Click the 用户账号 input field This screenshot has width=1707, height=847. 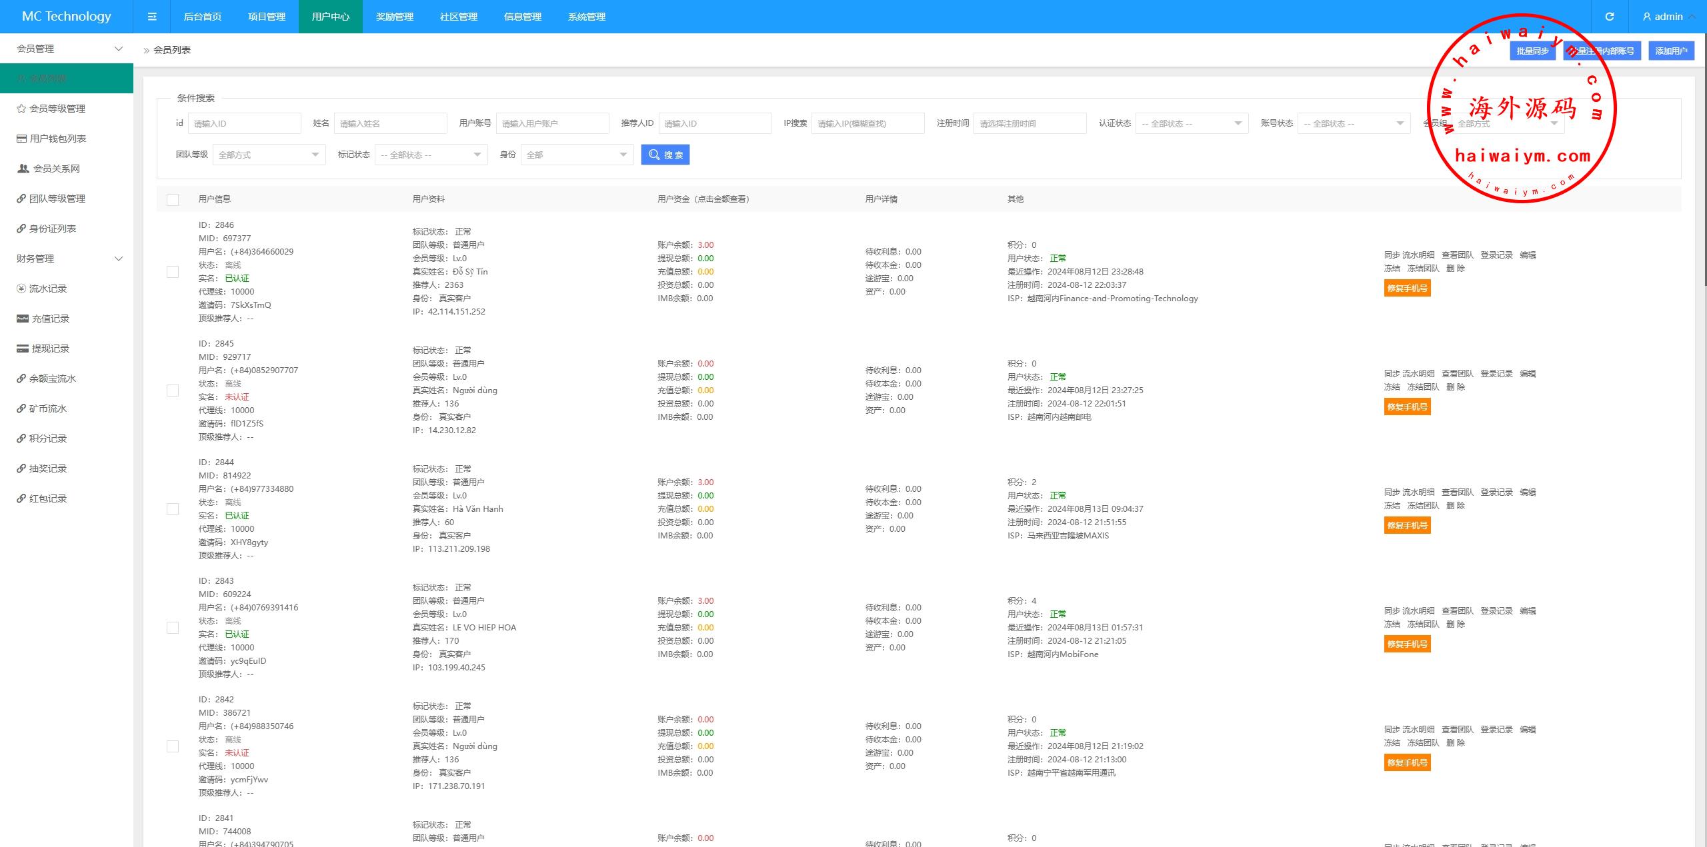(552, 123)
